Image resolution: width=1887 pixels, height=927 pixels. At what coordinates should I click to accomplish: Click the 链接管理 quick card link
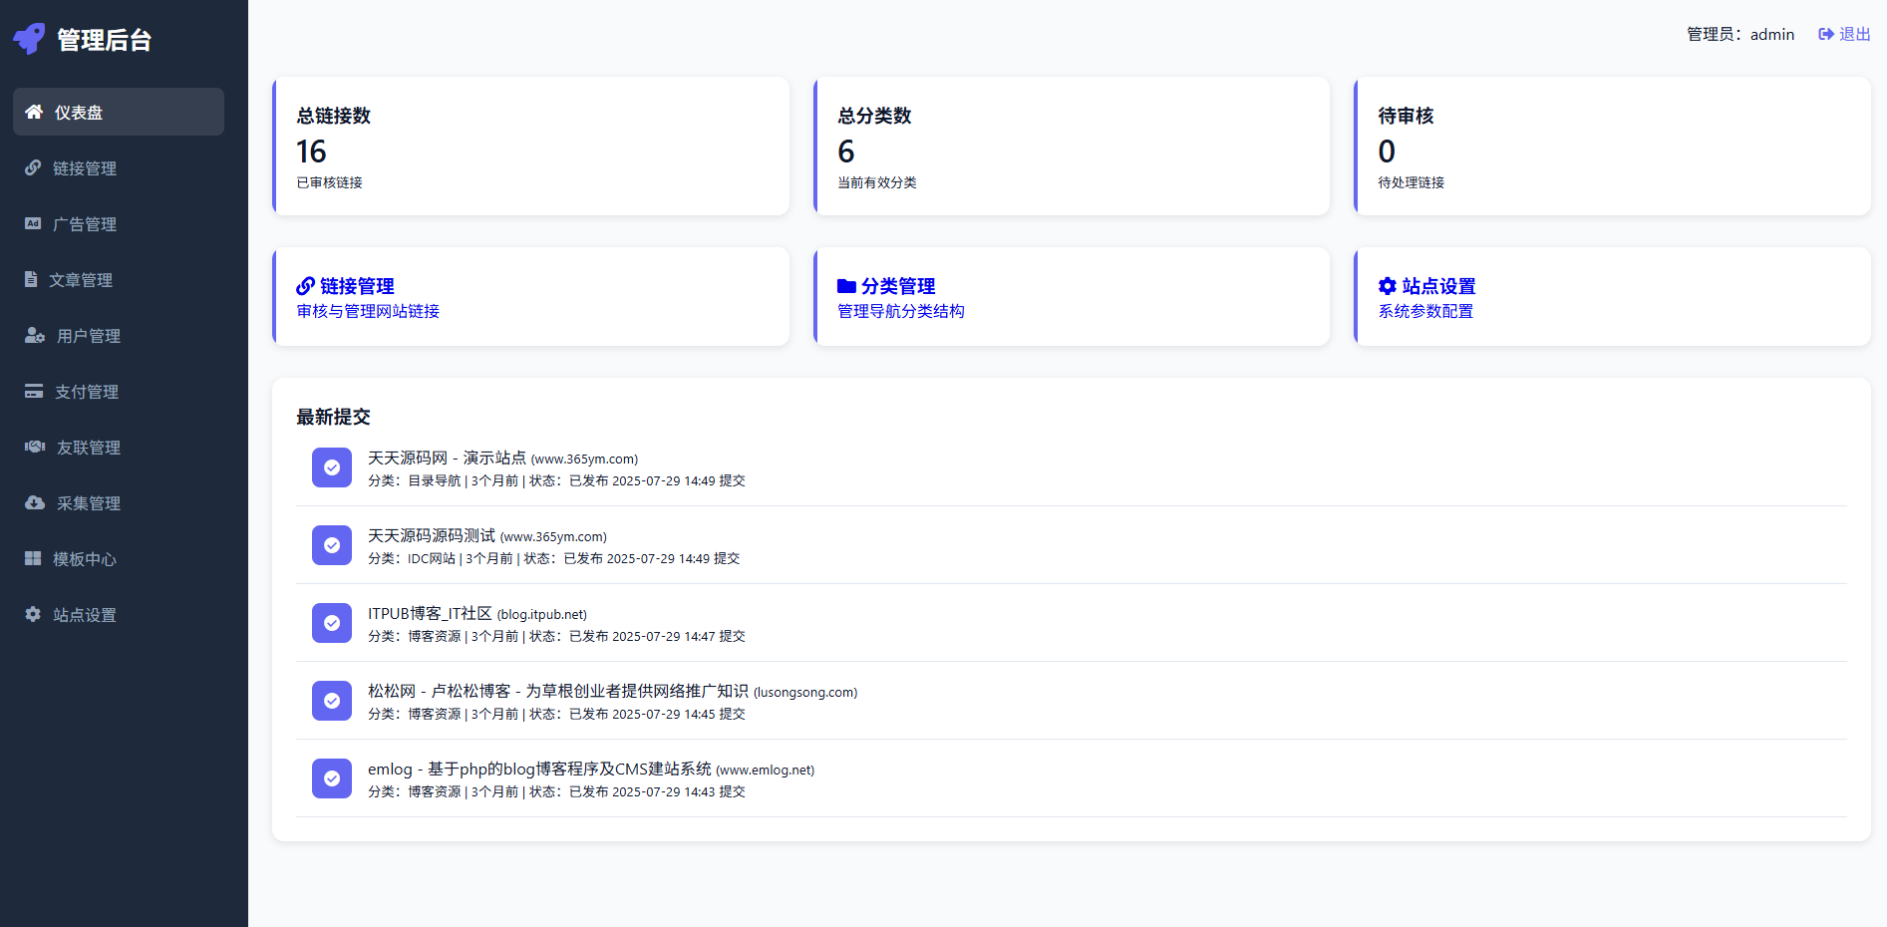[x=357, y=286]
